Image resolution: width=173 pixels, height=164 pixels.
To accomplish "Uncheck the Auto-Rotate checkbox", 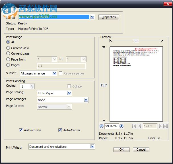I will (x=21, y=130).
